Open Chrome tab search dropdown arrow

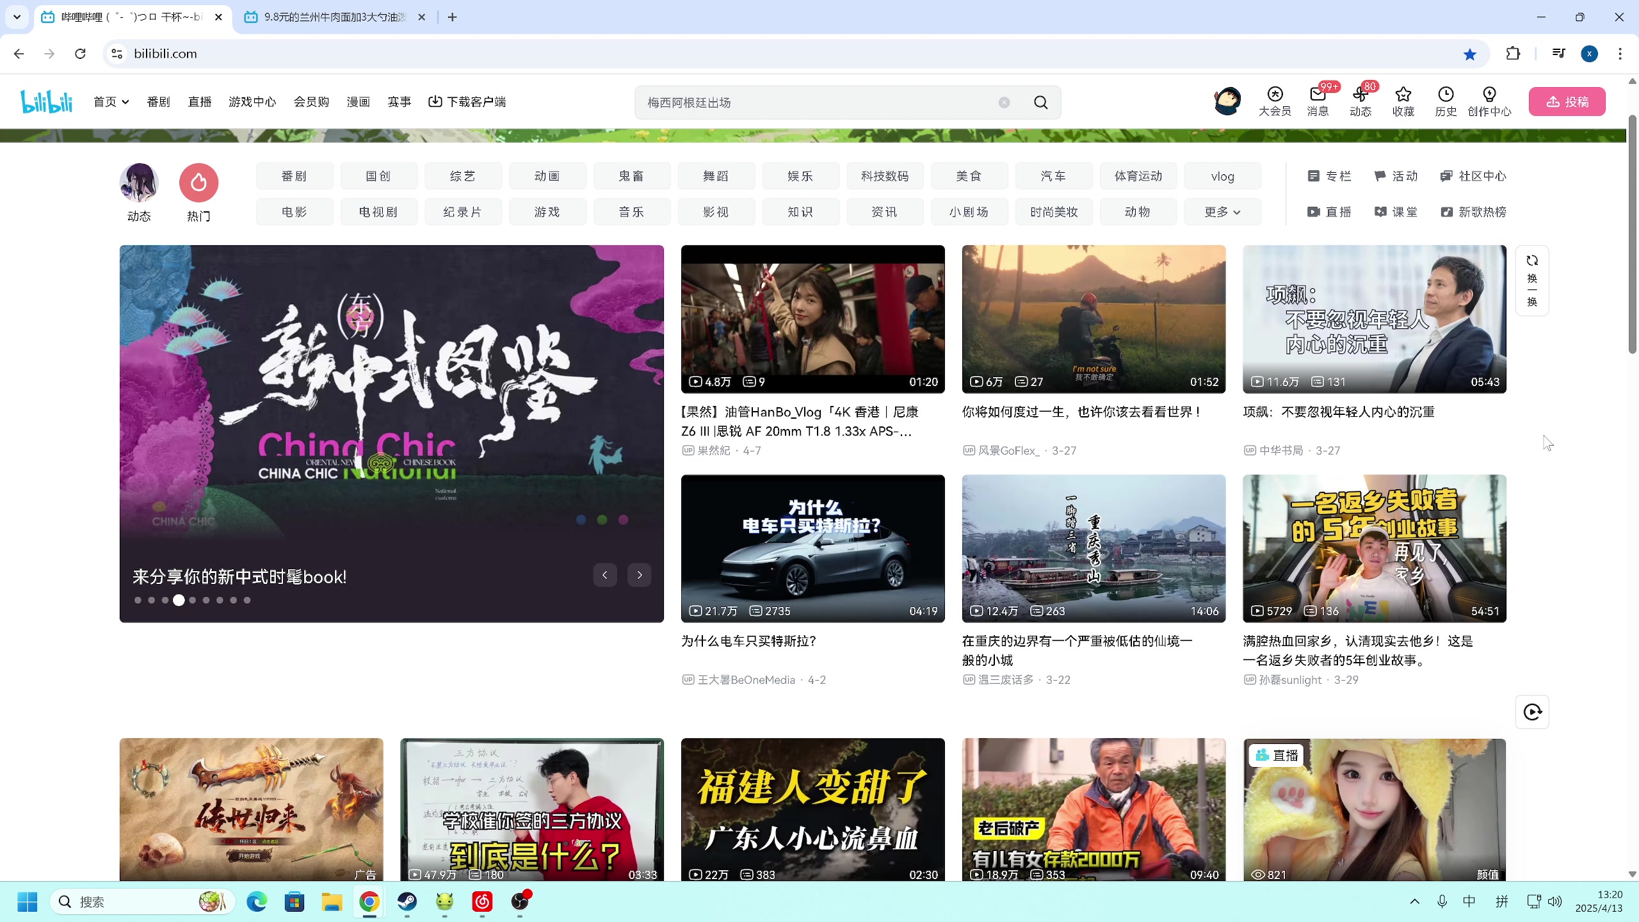pos(17,17)
